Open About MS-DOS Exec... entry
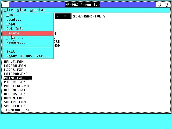This screenshot has width=172, height=129. click(28, 56)
